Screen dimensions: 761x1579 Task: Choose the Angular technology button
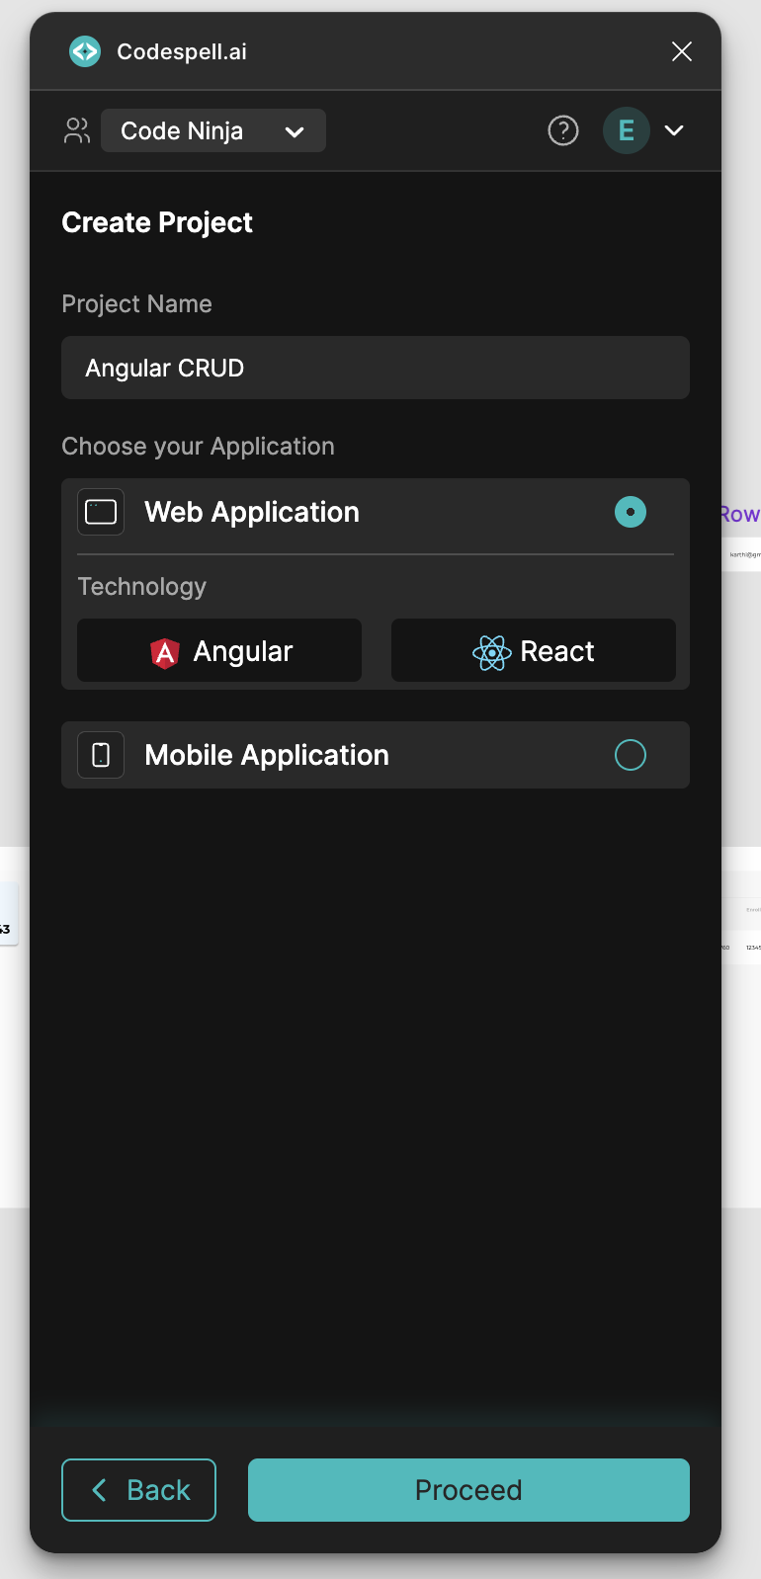pos(219,650)
